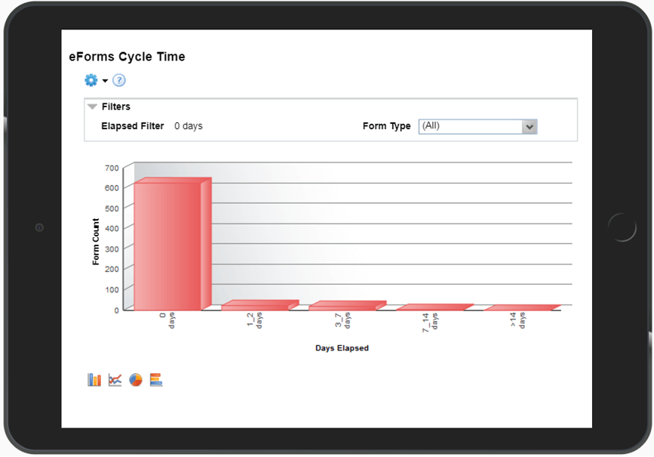This screenshot has width=654, height=457.
Task: Open the arrow menu beside the gear
Action: click(x=106, y=81)
